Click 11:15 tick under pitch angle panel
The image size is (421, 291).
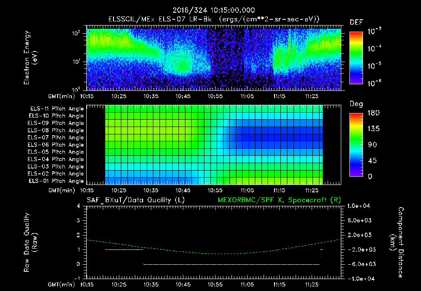point(279,190)
